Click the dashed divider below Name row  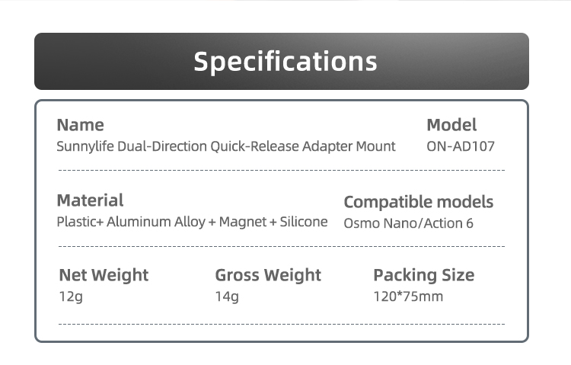[x=282, y=170]
